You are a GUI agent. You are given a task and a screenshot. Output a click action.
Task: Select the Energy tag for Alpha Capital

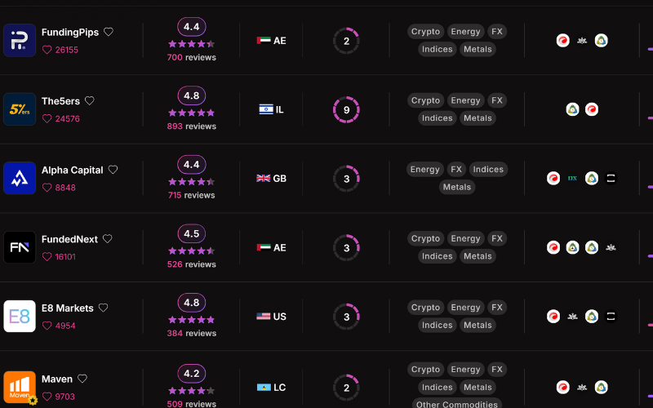[425, 170]
